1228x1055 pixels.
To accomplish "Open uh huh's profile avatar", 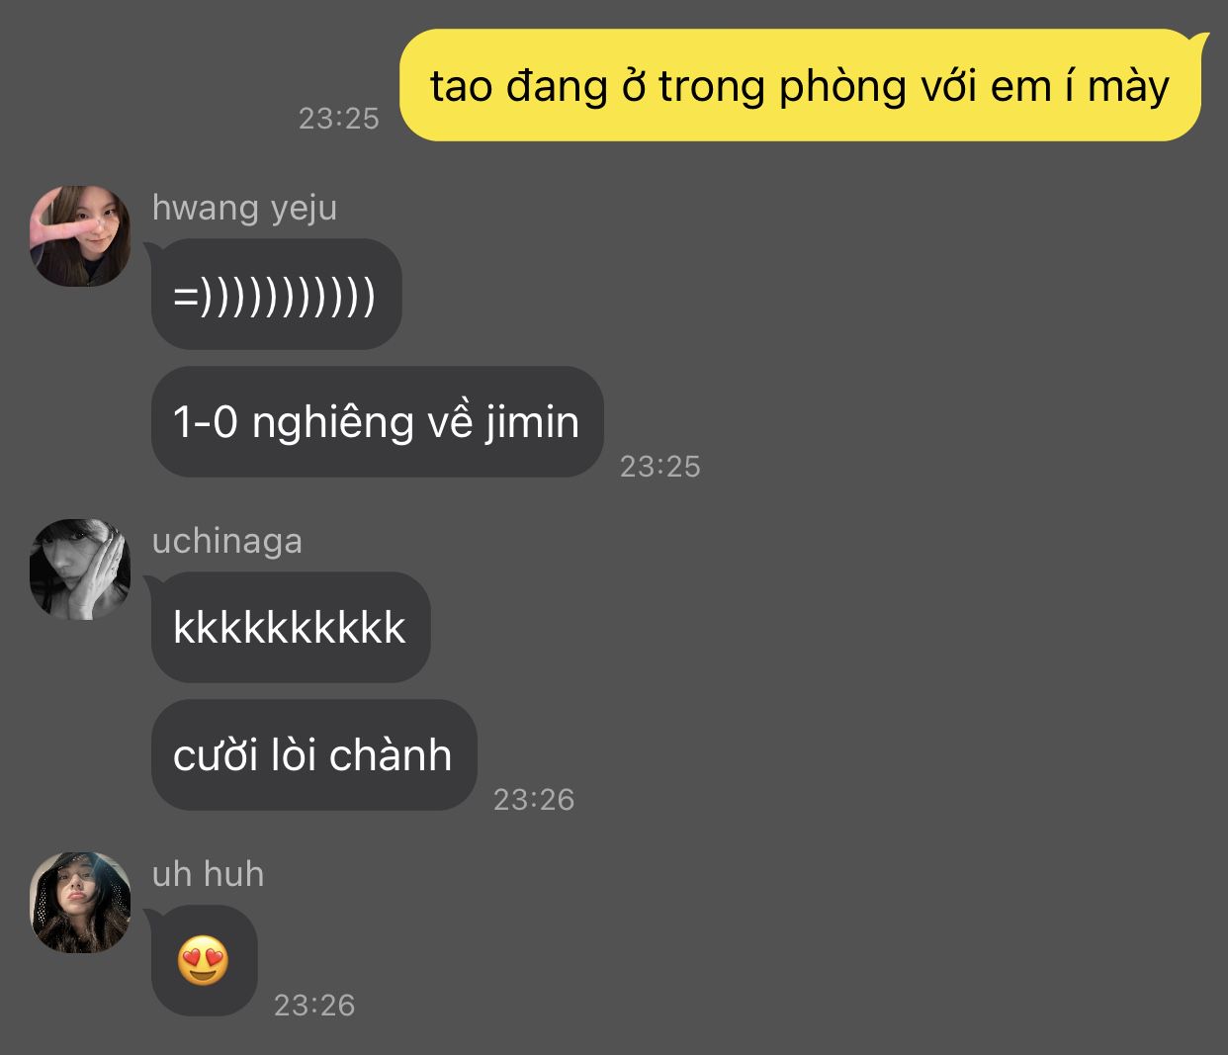I will [80, 902].
